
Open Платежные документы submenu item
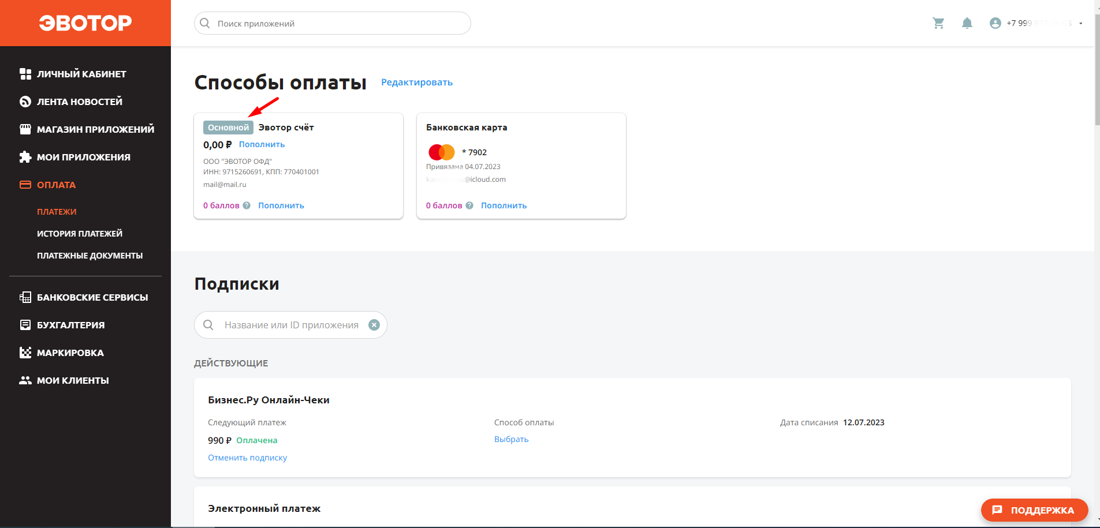pyautogui.click(x=90, y=256)
